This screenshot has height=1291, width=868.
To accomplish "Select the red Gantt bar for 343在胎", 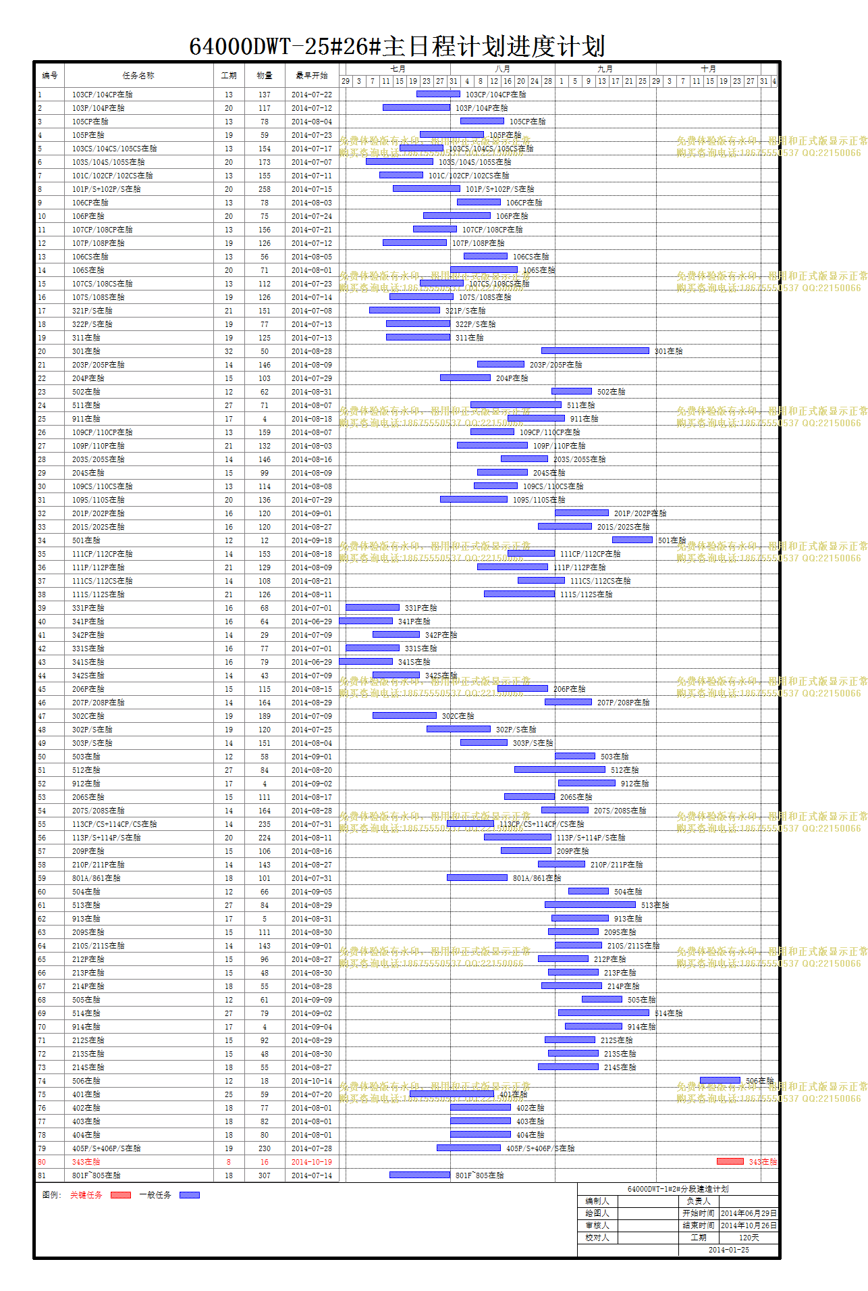I will [x=730, y=1161].
